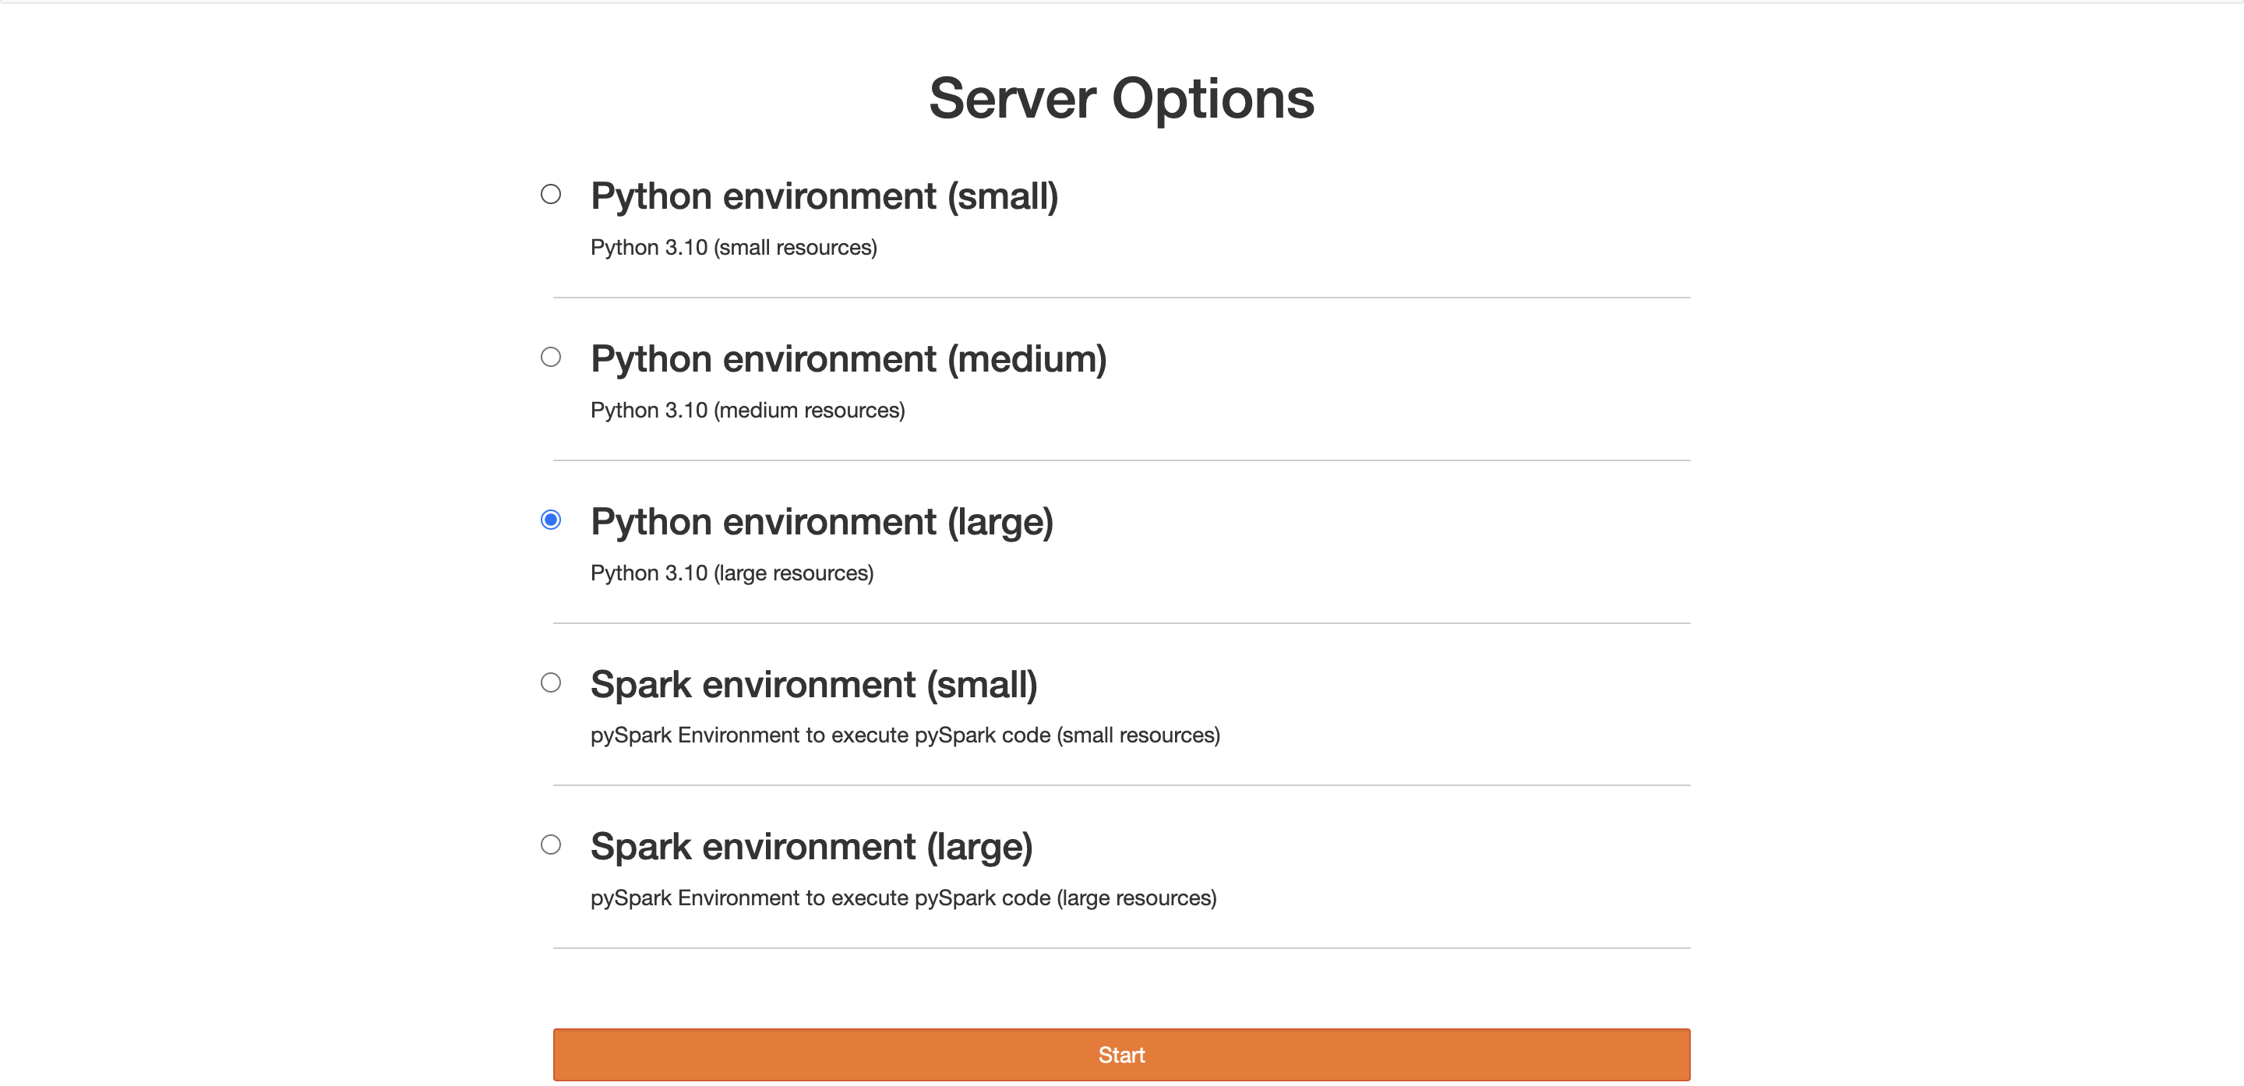Screen dimensions: 2244x1086
Task: Click the 'Server Options' page heading
Action: click(x=1121, y=98)
